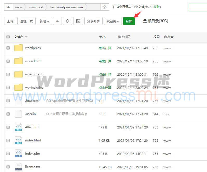Viewport: 207px width, 172px height.
Task: Click the license.txt file name
Action: coord(32,167)
